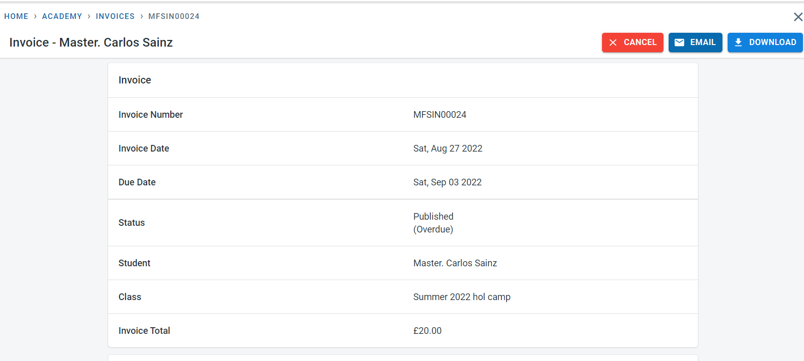Click the class 'Summer 2022 hol camp'

(x=461, y=297)
